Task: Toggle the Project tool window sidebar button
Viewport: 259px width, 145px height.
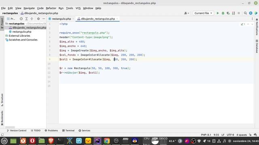Action: [2, 23]
